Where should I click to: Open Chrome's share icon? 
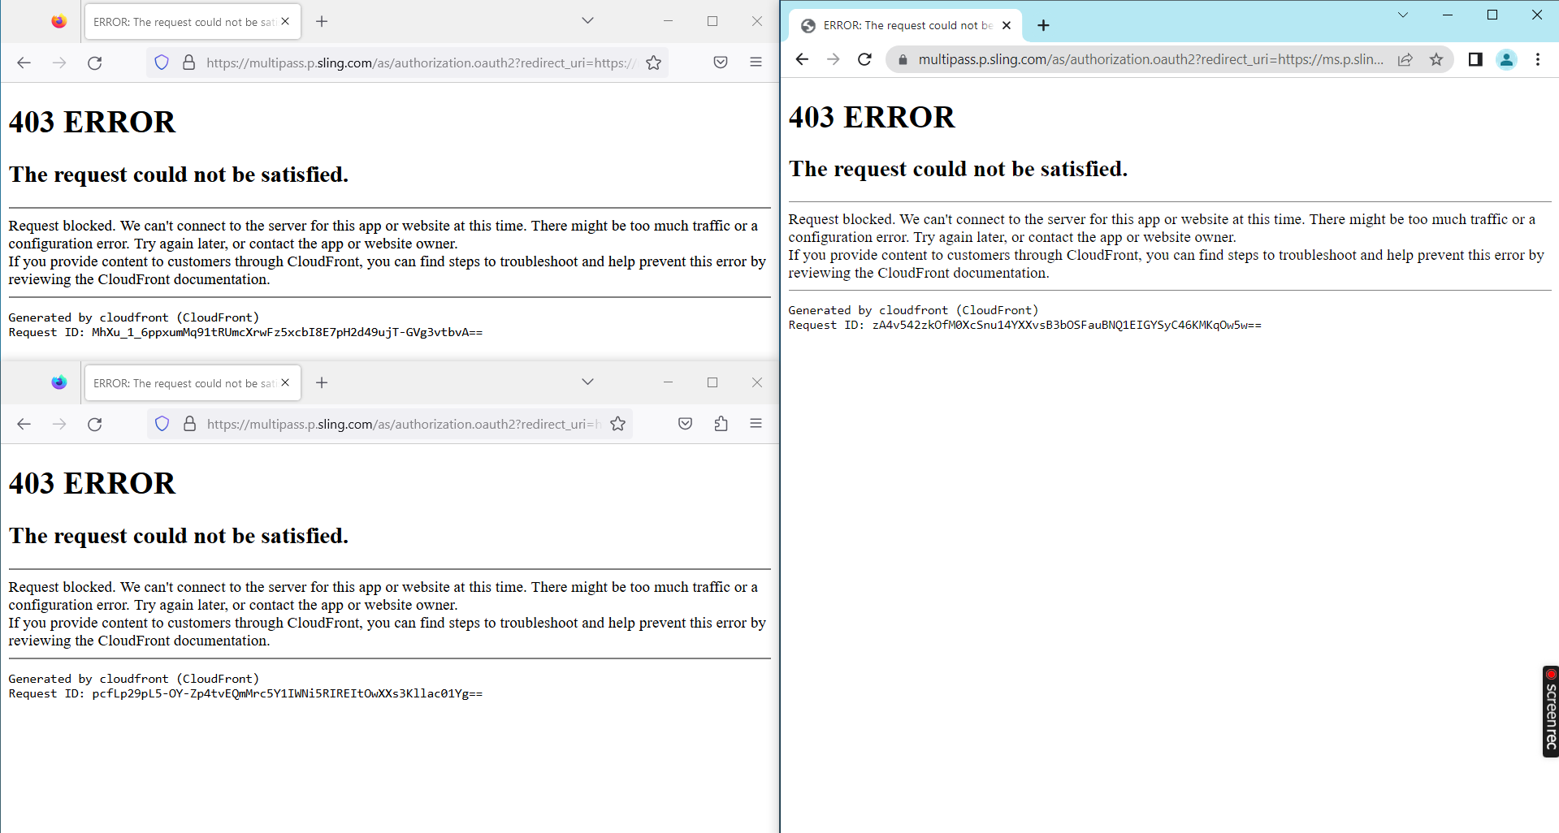click(x=1405, y=58)
